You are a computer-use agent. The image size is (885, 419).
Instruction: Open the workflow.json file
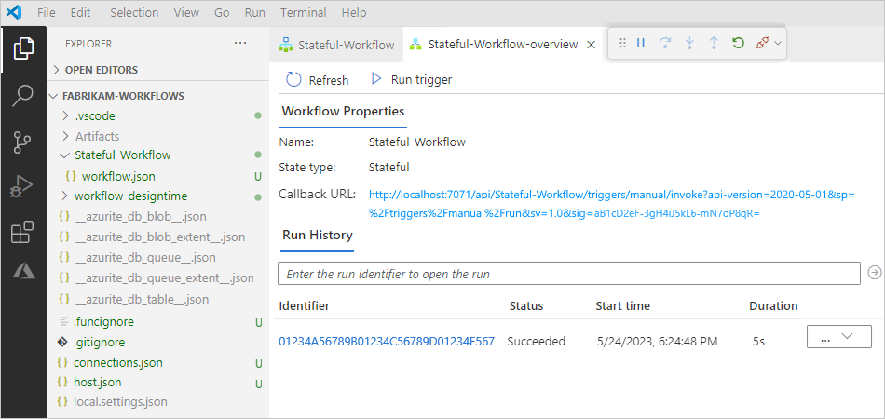click(118, 177)
